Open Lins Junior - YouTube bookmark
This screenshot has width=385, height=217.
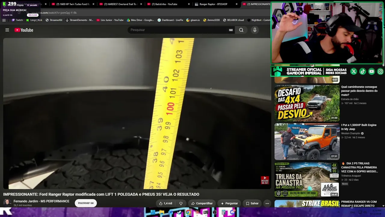[x=110, y=20]
